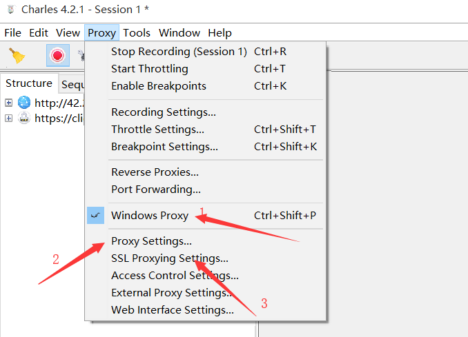Open the File menu

pyautogui.click(x=13, y=32)
